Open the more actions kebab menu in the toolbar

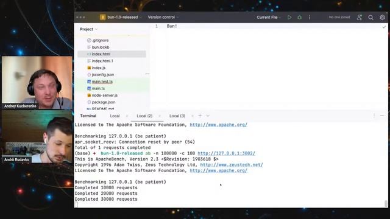310,18
